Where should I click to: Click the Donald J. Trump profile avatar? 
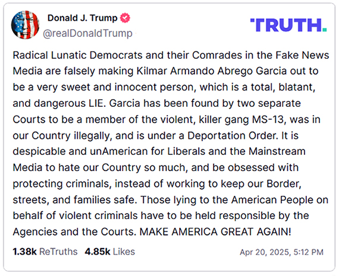click(26, 24)
